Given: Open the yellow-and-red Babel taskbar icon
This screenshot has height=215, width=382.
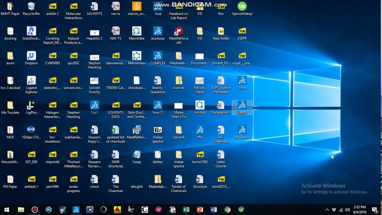Looking at the screenshot, I should [x=117, y=210].
